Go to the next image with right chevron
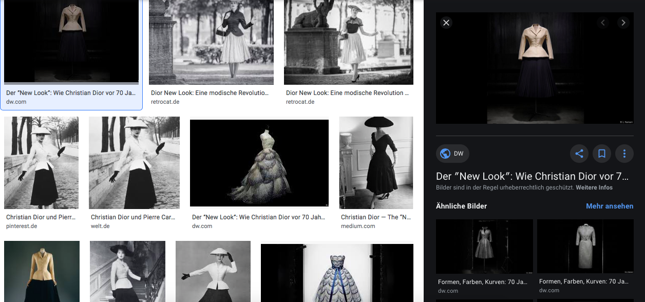 tap(623, 23)
